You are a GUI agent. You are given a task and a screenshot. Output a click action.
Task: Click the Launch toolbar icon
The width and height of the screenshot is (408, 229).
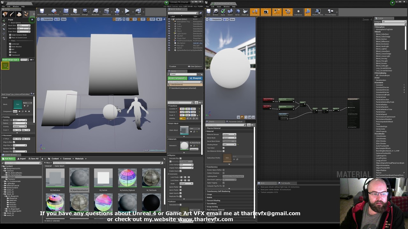click(138, 12)
